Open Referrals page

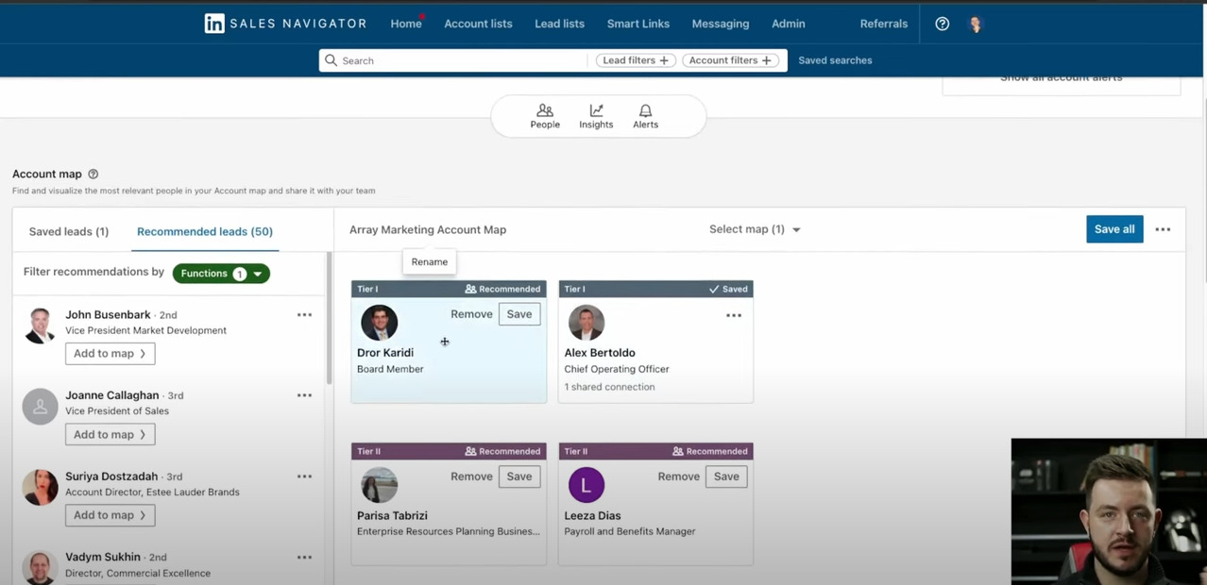[x=884, y=24]
